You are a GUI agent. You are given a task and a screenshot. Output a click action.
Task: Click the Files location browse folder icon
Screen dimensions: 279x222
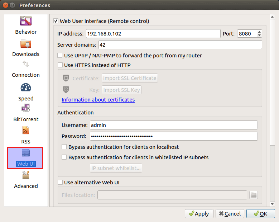point(254,195)
